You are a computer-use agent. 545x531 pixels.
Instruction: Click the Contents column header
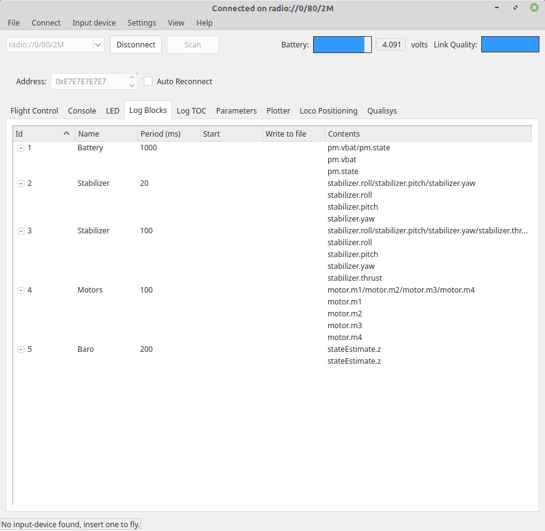(429, 134)
